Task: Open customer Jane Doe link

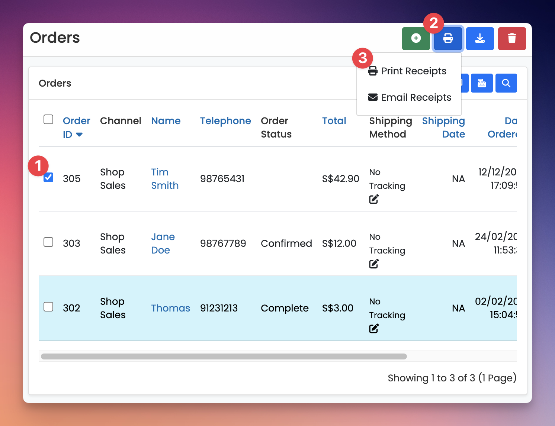Action: point(163,243)
